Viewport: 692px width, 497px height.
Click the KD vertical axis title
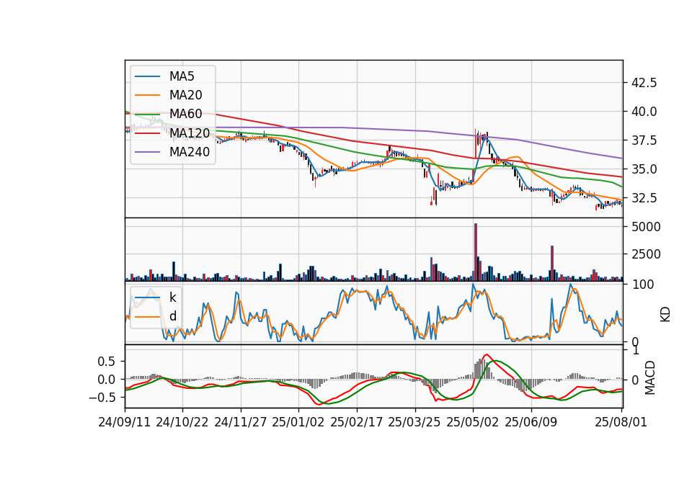[665, 314]
